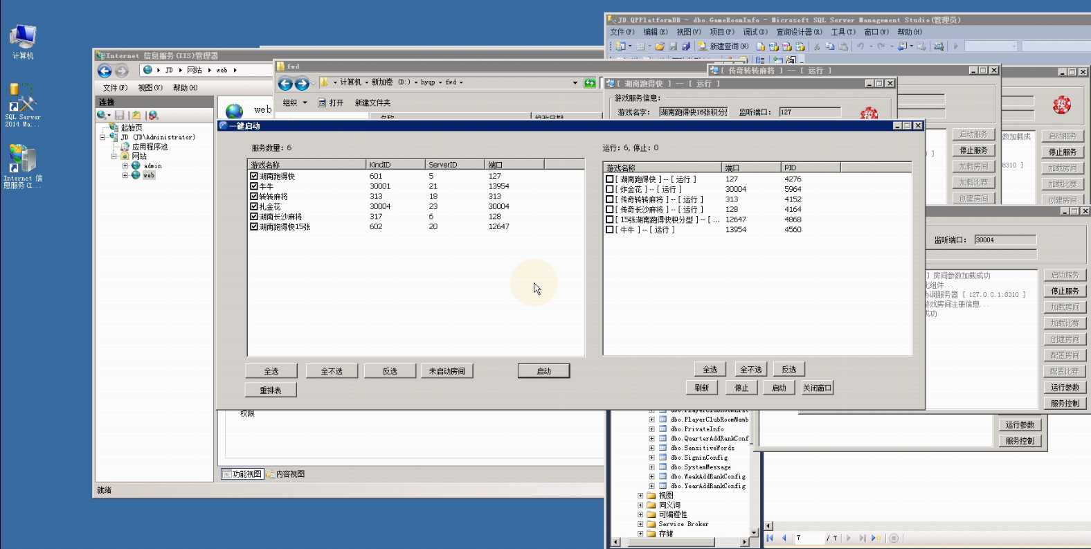This screenshot has width=1091, height=549.
Task: Click the right 反选 button under the running list
Action: (x=789, y=370)
